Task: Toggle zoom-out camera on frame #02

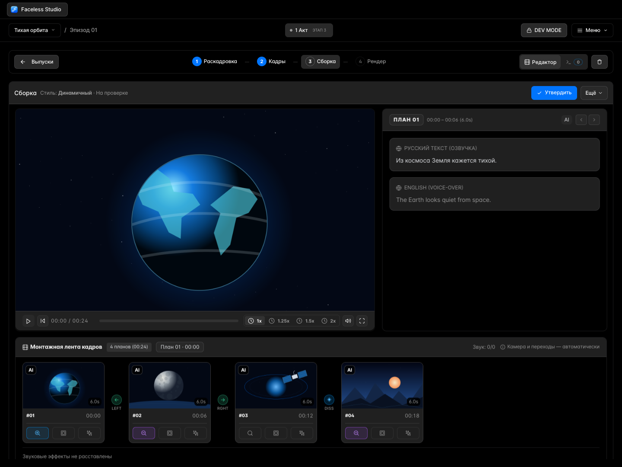Action: [x=144, y=433]
